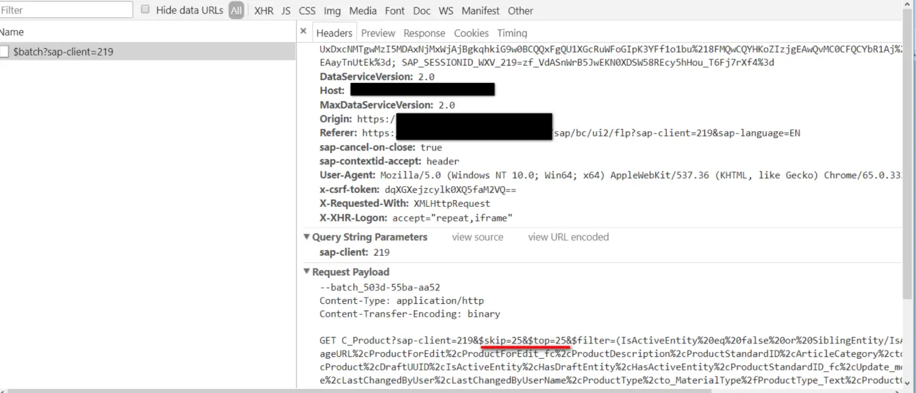Filter requests by Img
This screenshot has width=916, height=393.
tap(332, 10)
